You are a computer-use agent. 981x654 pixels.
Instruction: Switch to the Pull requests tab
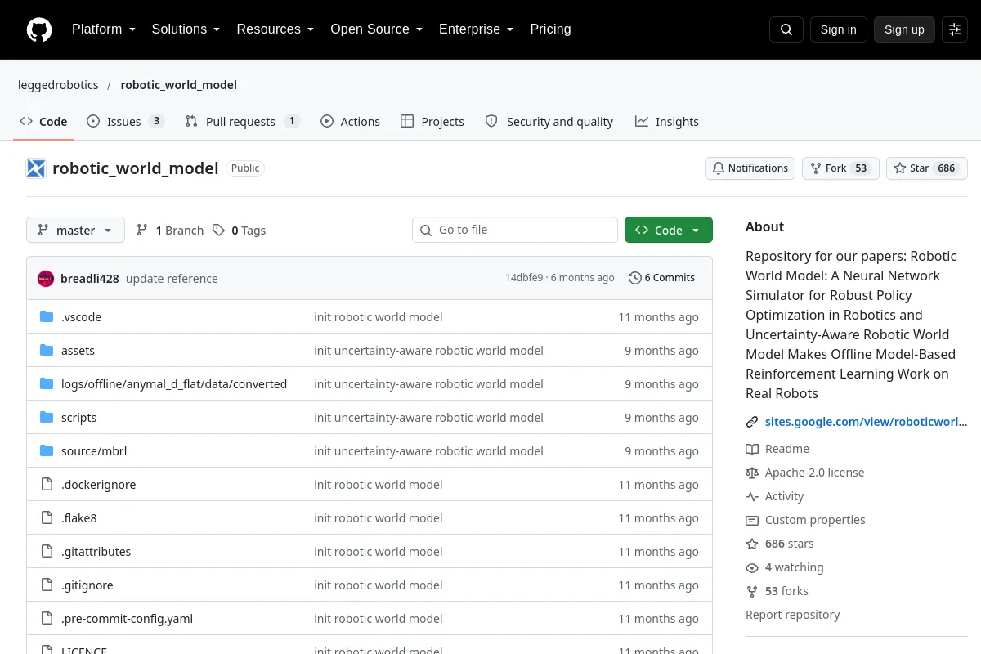[243, 122]
